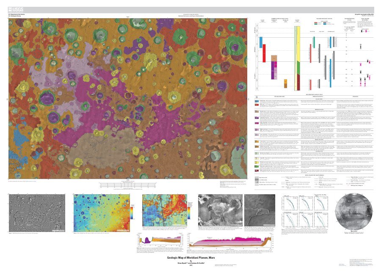Select the magenta swatch in the map units description

(x=257, y=123)
